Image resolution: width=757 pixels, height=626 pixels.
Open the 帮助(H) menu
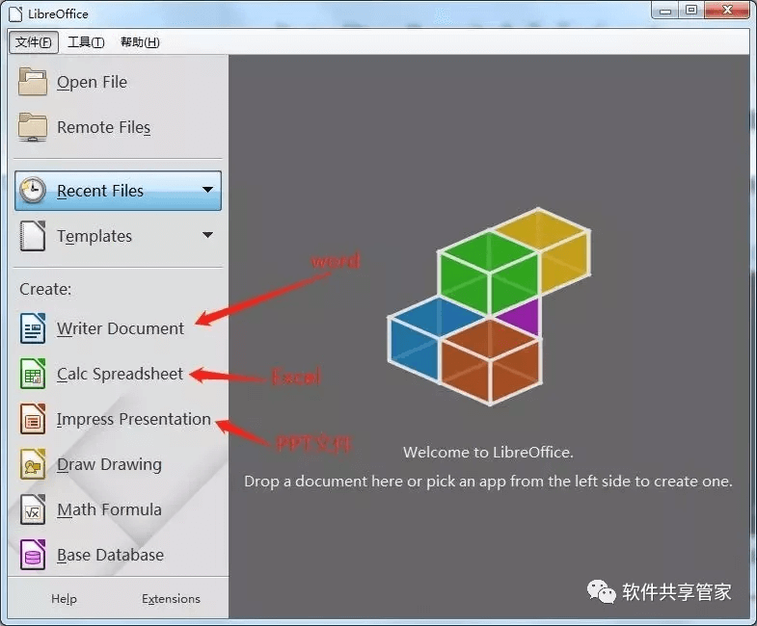140,42
